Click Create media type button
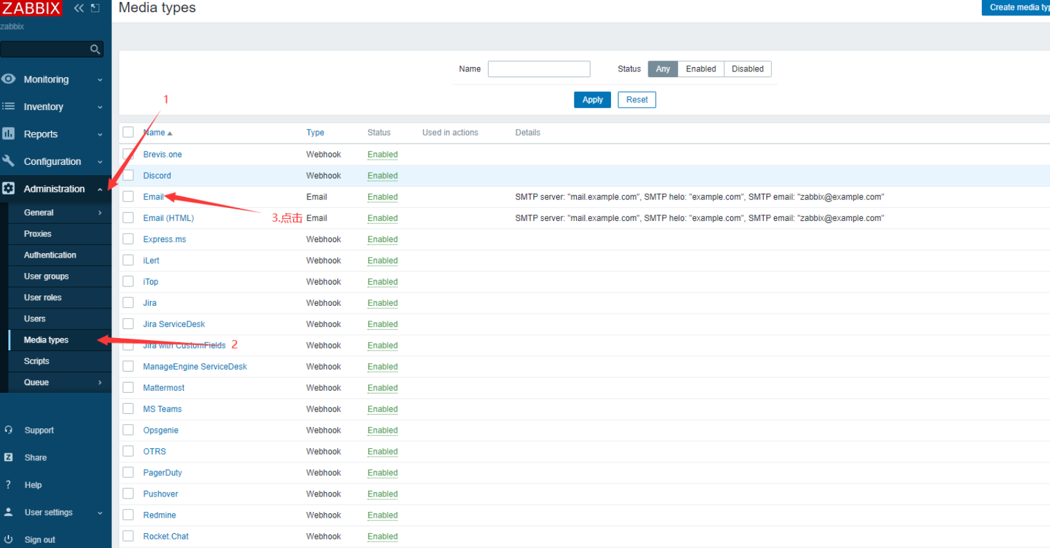The image size is (1050, 548). click(x=1016, y=8)
